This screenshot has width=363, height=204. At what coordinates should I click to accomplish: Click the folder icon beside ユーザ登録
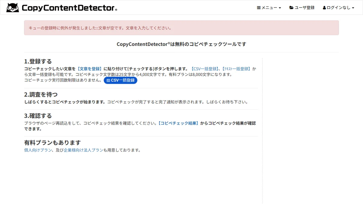(x=291, y=8)
